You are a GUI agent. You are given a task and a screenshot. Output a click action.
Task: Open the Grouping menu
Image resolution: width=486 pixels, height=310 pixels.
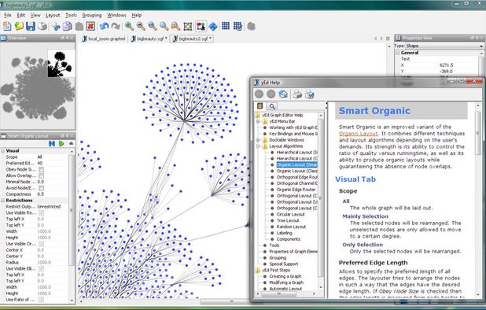point(92,15)
